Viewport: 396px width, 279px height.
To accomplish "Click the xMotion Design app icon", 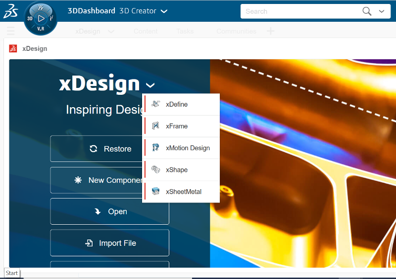I will tap(155, 148).
